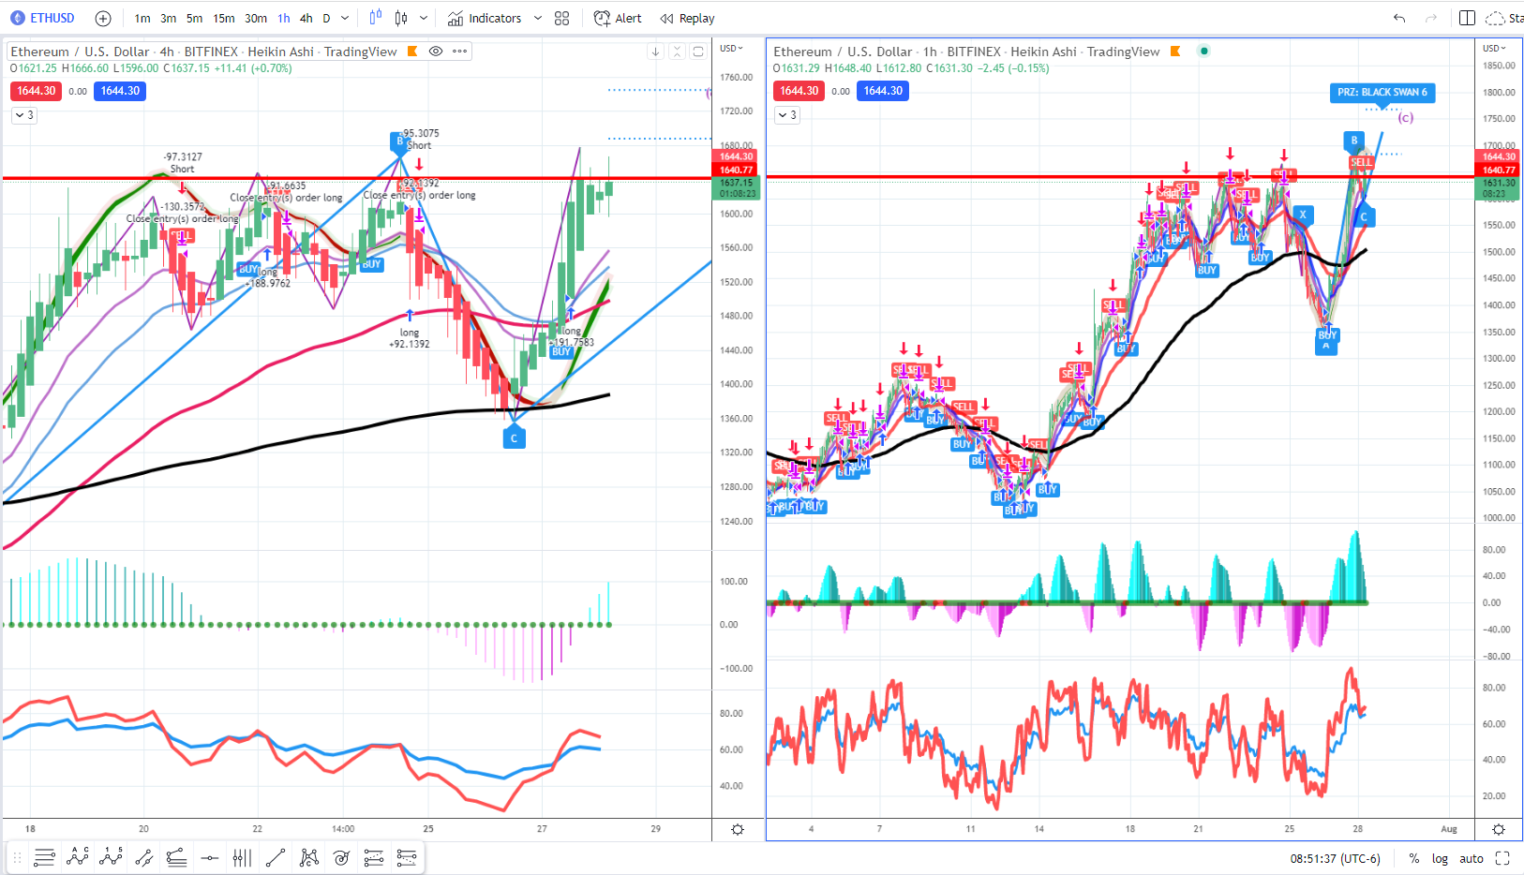
Task: Select the Fib Spiral drawing tool
Action: [x=341, y=857]
